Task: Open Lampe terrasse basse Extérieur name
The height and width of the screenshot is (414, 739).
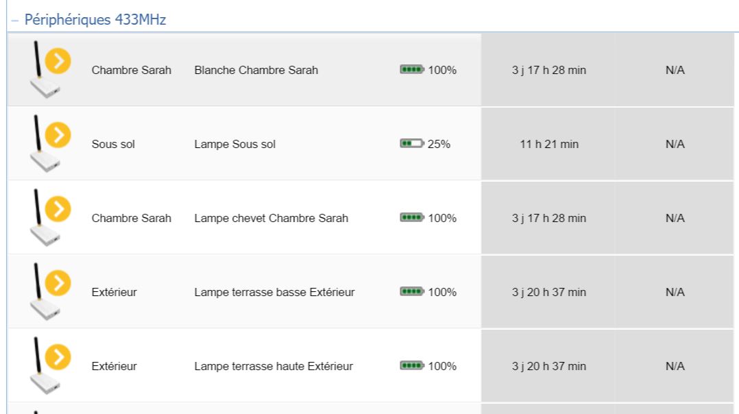Action: point(274,292)
